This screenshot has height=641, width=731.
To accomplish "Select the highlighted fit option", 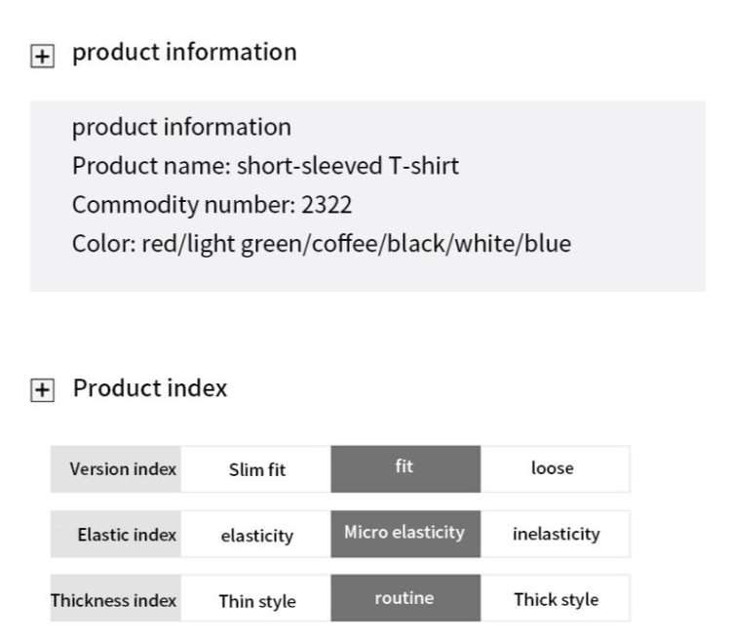I will (404, 468).
